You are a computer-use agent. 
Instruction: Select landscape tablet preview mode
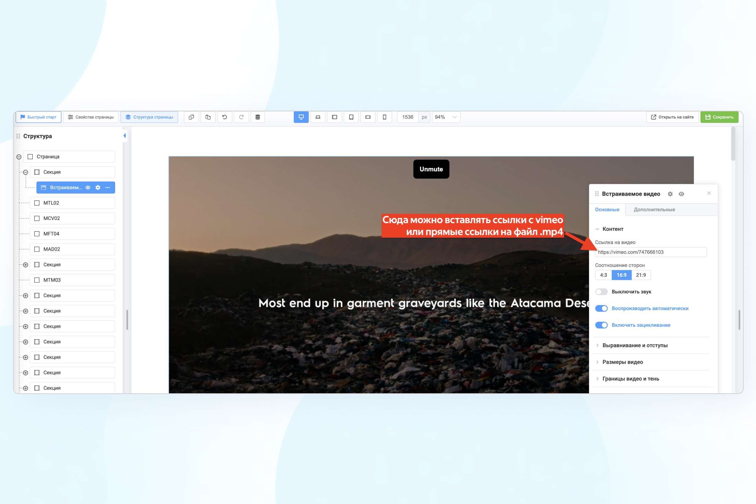335,117
